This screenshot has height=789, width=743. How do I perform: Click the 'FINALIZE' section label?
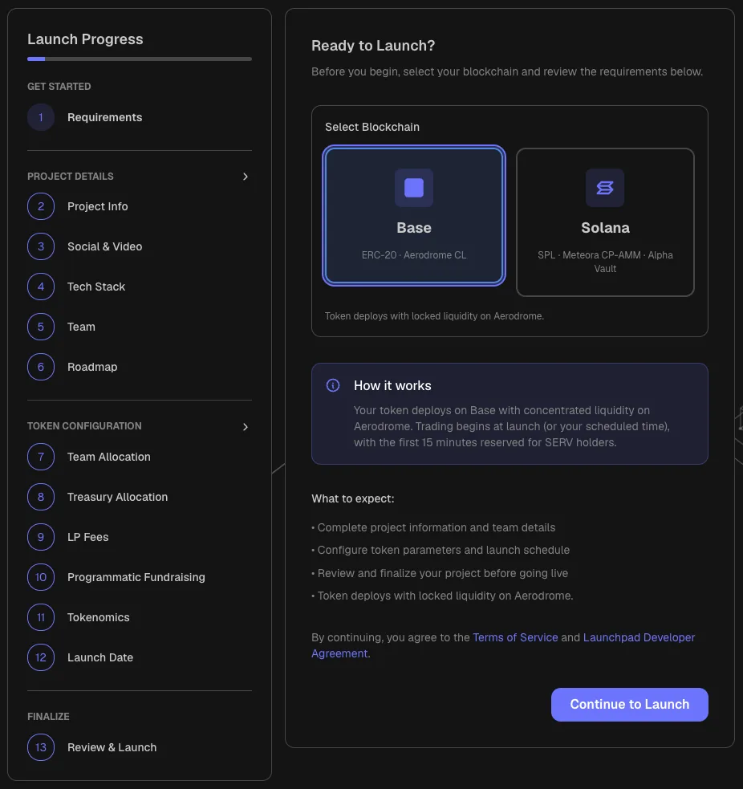click(48, 717)
